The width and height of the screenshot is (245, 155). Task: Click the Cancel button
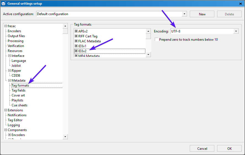tap(202, 148)
